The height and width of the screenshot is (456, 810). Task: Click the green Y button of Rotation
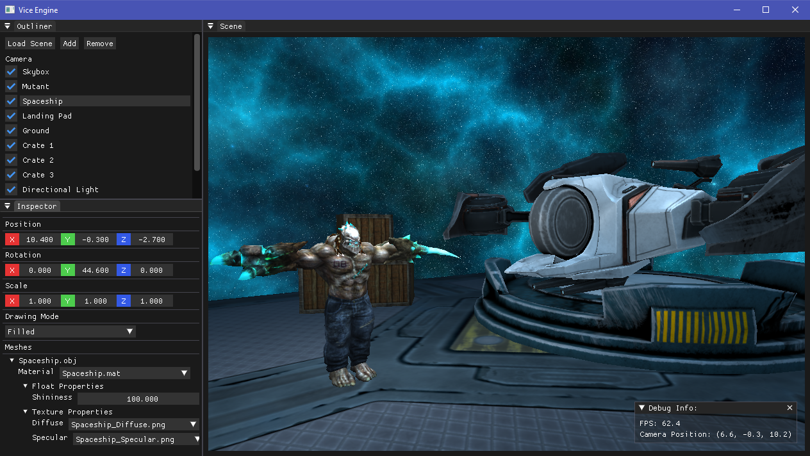coord(68,270)
